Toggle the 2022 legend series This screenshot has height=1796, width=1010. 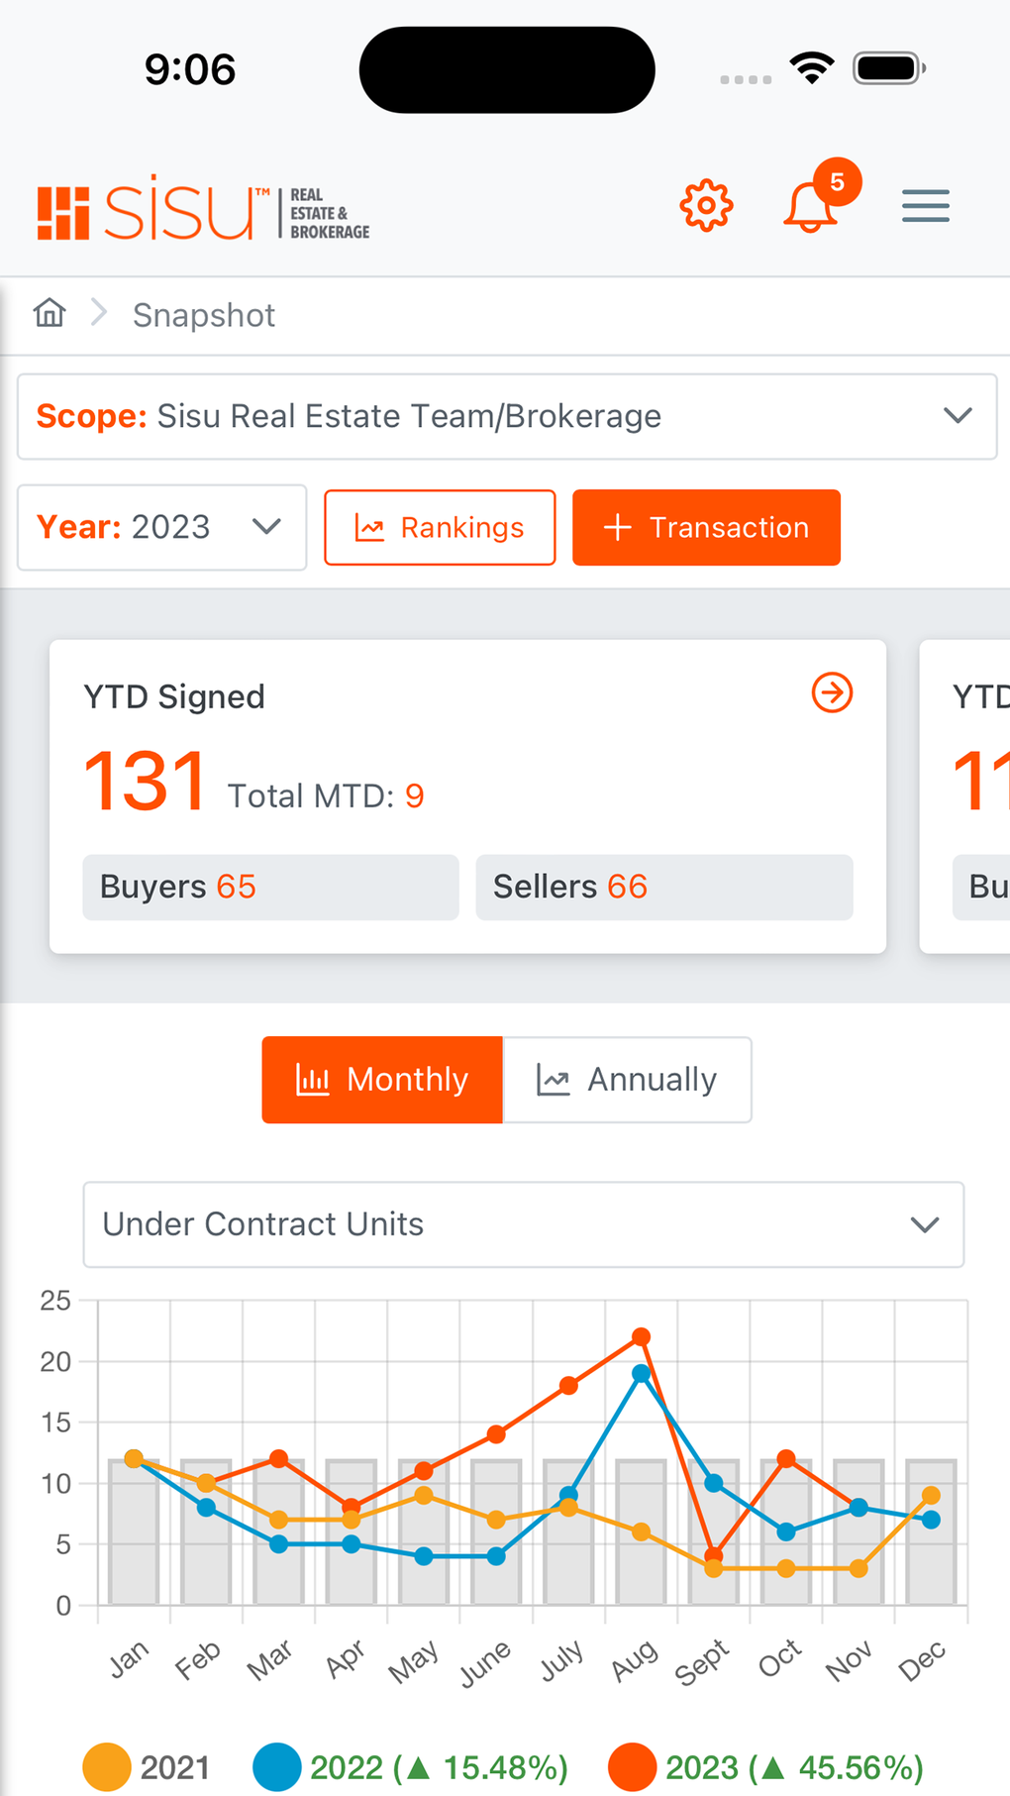[x=411, y=1767]
